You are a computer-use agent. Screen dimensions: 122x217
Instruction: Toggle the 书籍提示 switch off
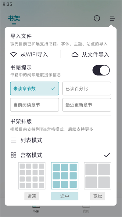tap(101, 70)
